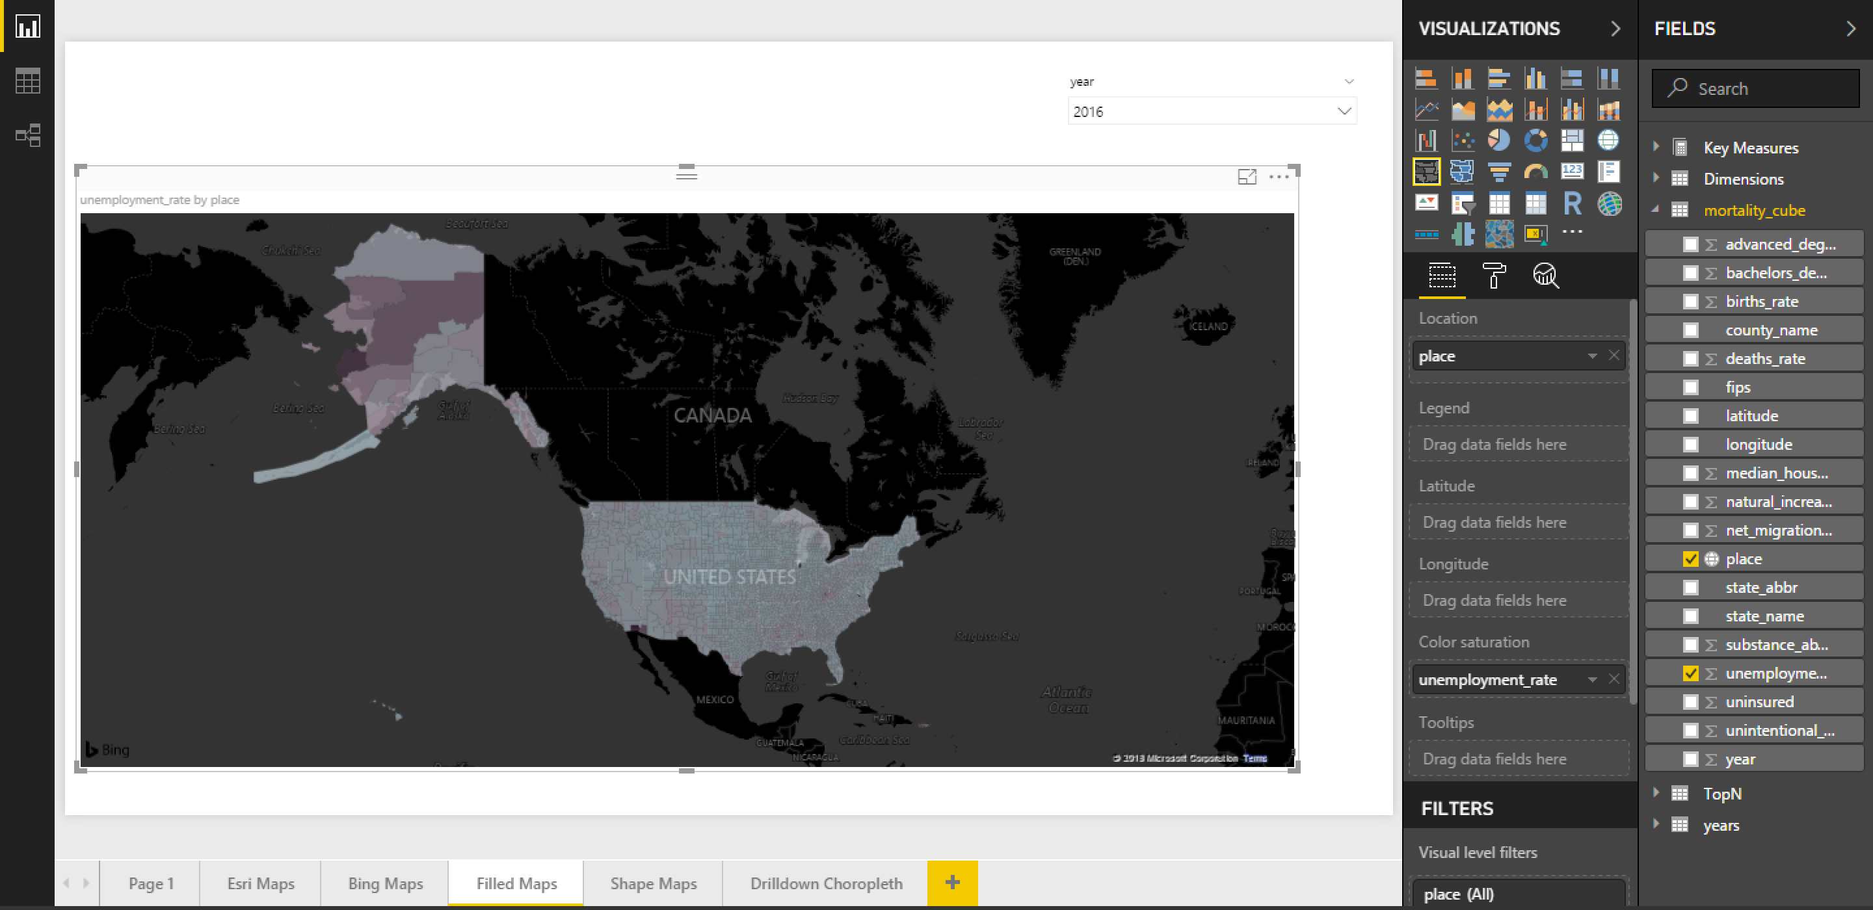Open the Data view in left sidebar
1873x910 pixels.
click(x=27, y=81)
